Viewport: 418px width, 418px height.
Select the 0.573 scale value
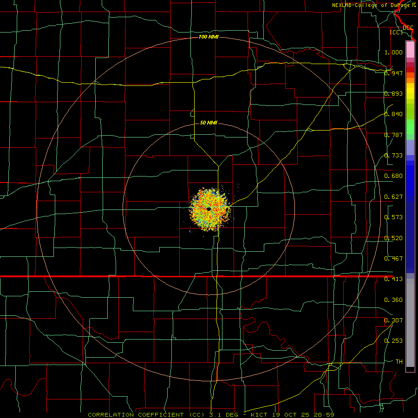tap(393, 217)
